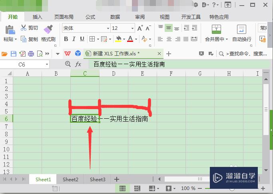Open Merge and Center dropdown arrow
The image size is (273, 194).
(x=227, y=39)
